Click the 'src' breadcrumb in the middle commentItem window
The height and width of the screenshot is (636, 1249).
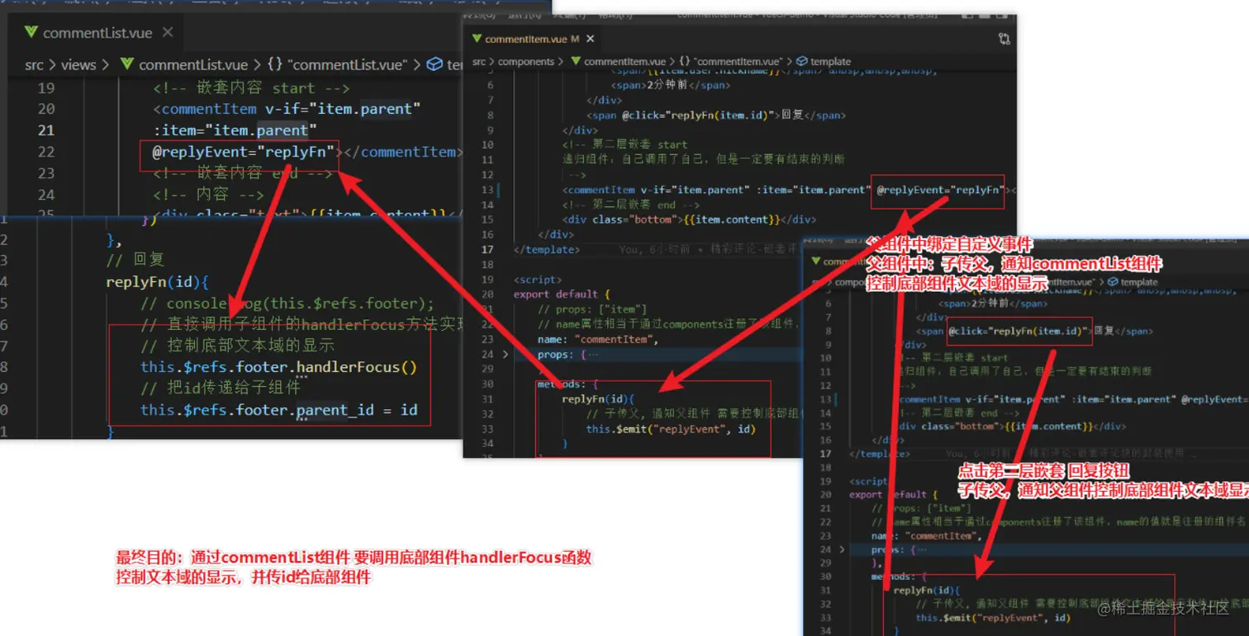(479, 61)
